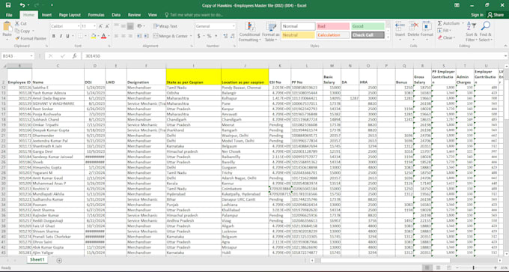Decrease font size with the smaller A icon
Screen dimensions: 509x272
click(x=107, y=26)
